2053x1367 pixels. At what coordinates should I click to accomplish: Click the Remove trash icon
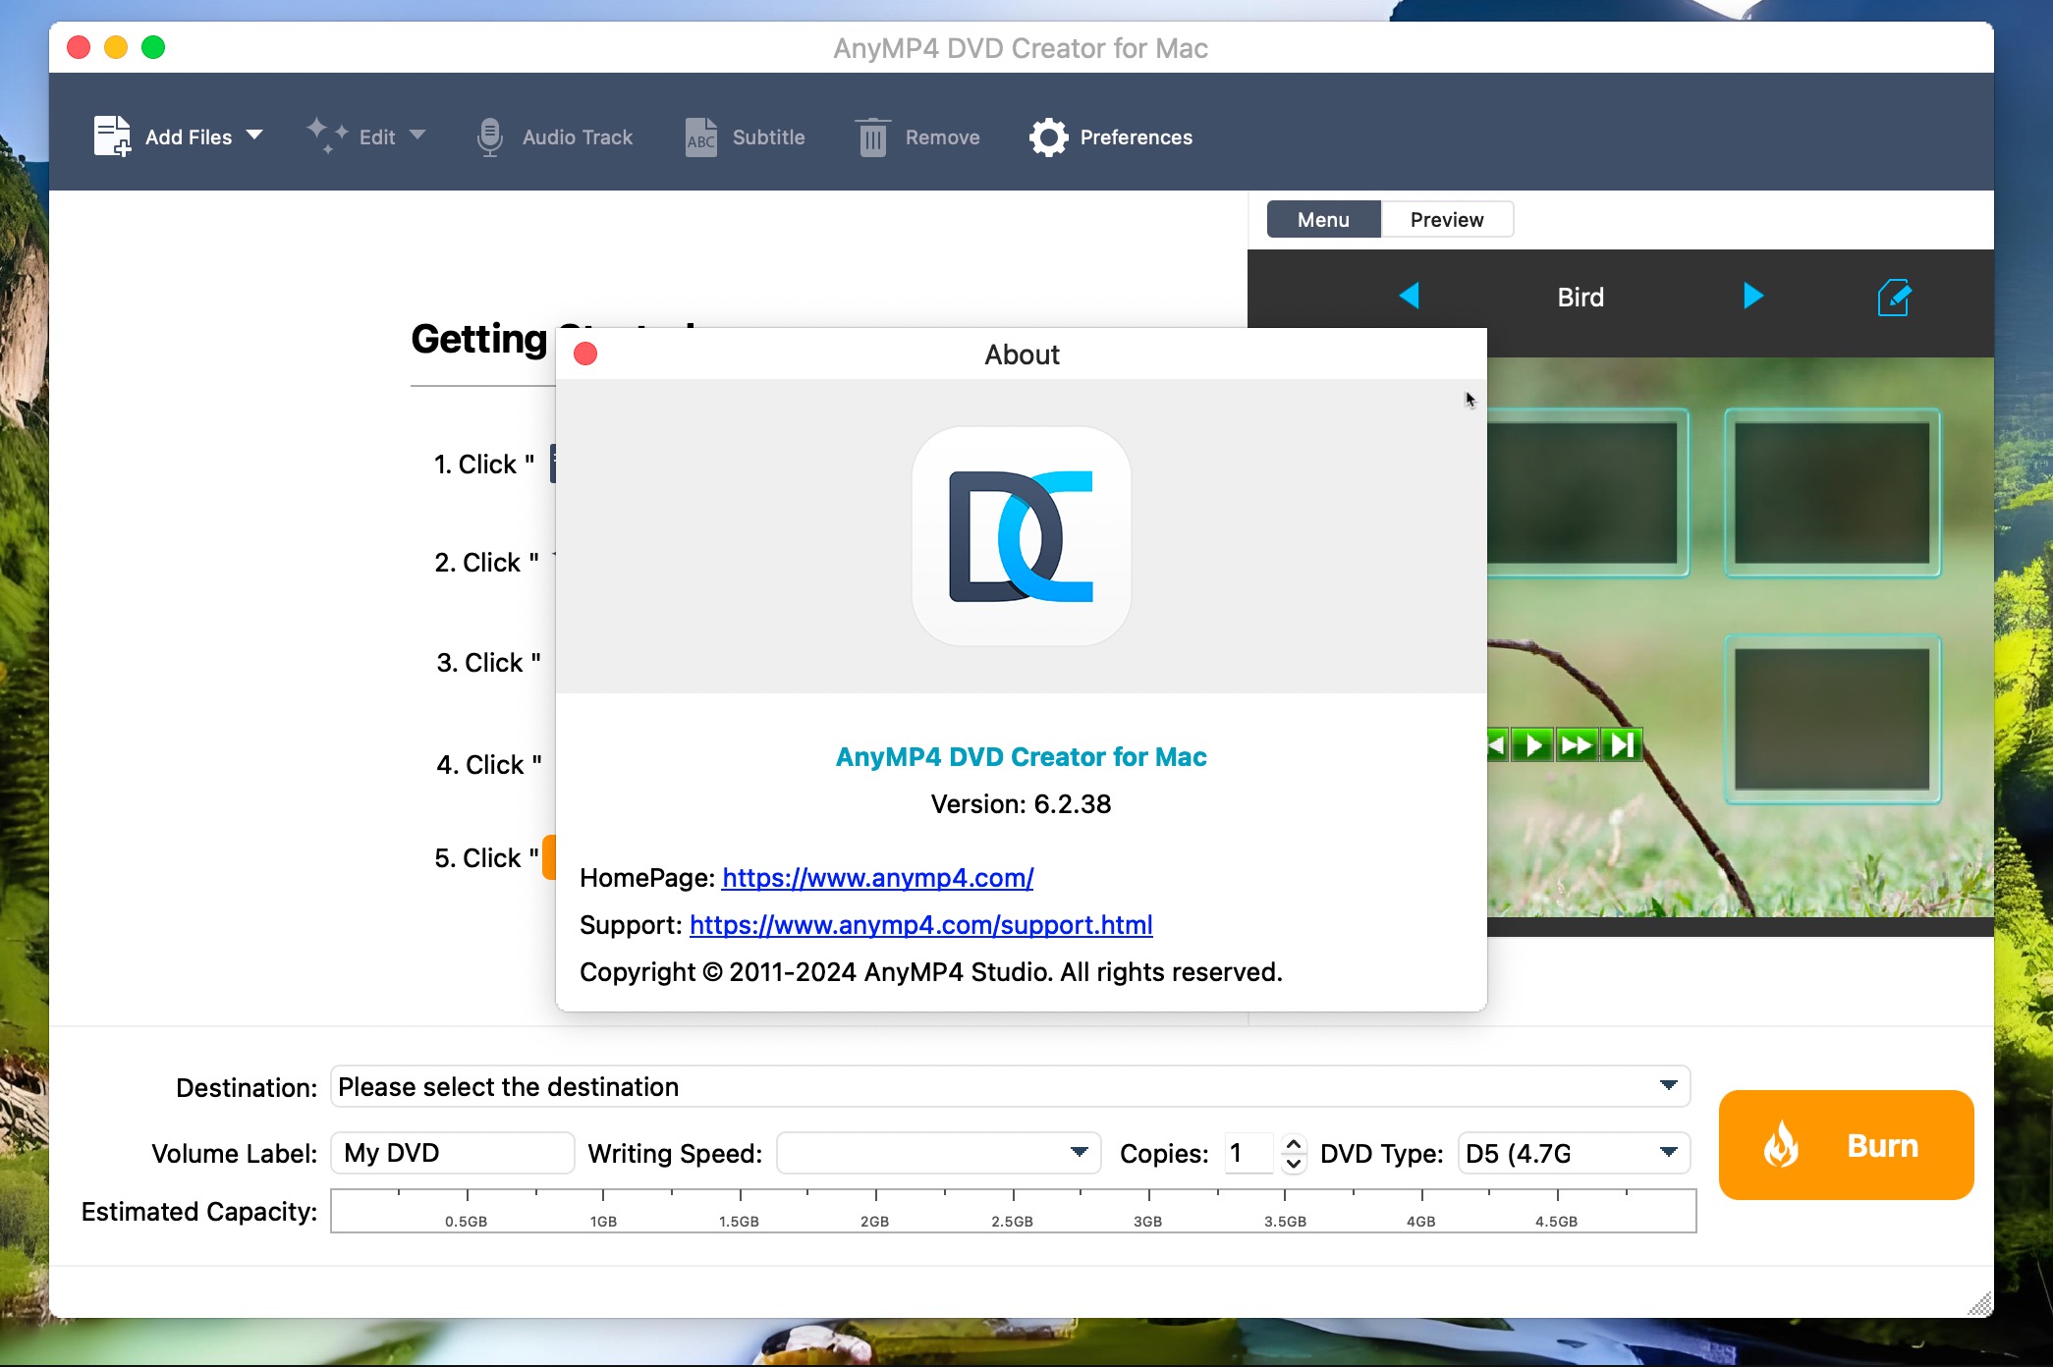click(x=872, y=137)
